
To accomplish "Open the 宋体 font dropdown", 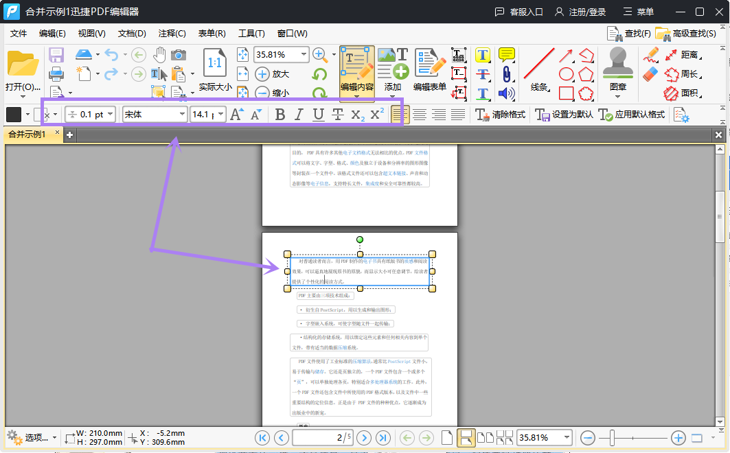I will (x=182, y=115).
